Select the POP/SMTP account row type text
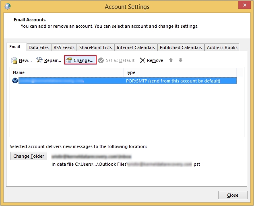This screenshot has width=254, height=206. click(x=173, y=81)
